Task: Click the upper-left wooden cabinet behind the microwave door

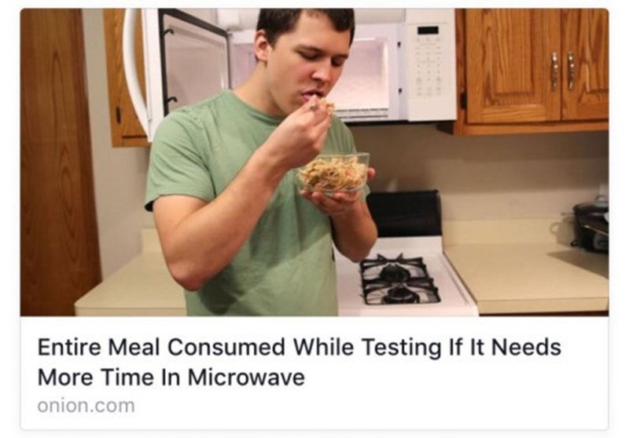Action: pyautogui.click(x=124, y=78)
